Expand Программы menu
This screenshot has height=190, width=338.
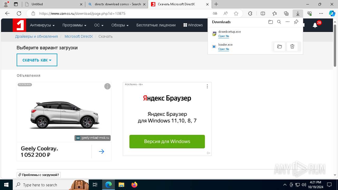(74, 25)
